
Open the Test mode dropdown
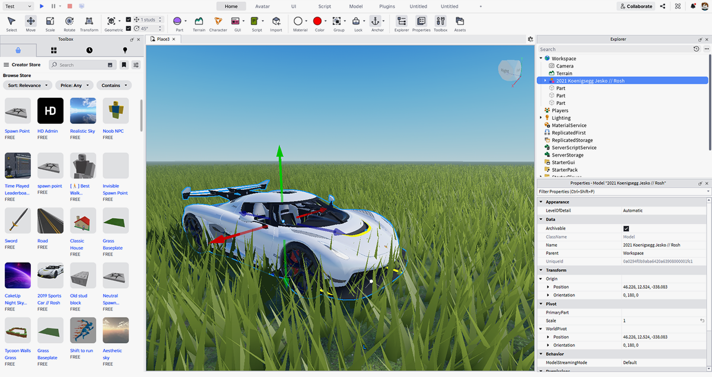point(18,6)
